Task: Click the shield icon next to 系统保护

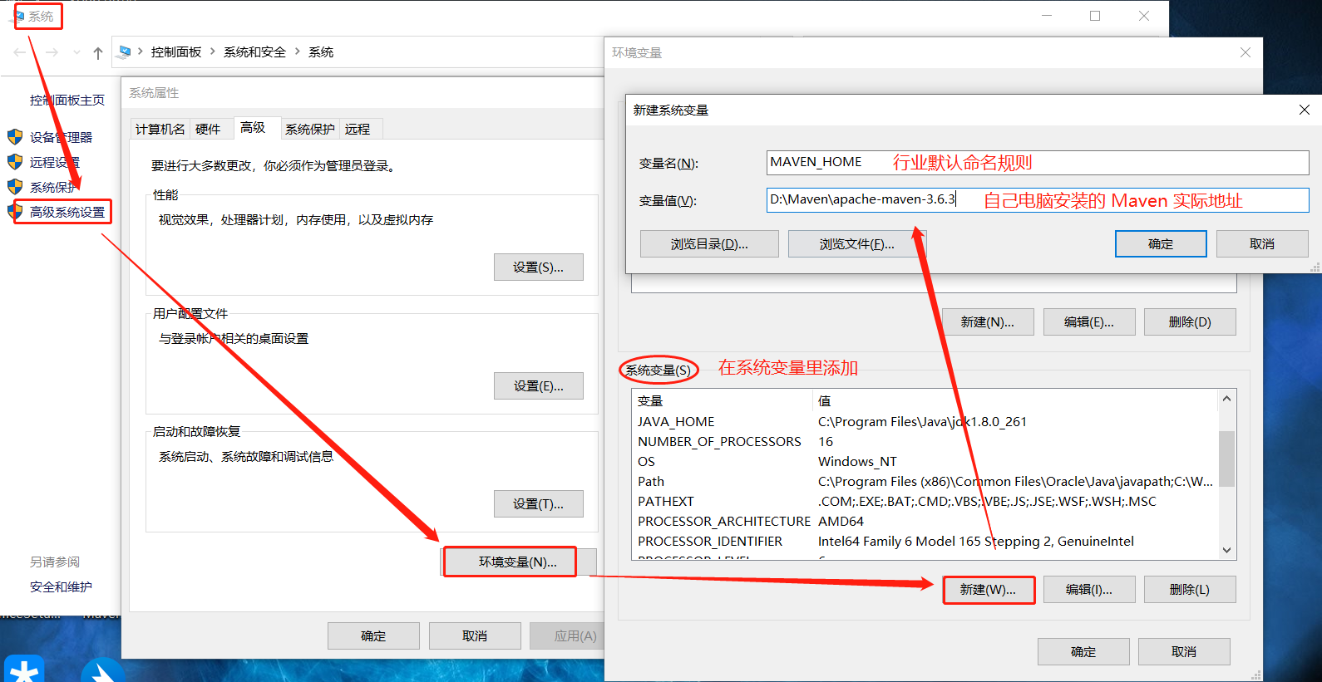Action: [15, 186]
